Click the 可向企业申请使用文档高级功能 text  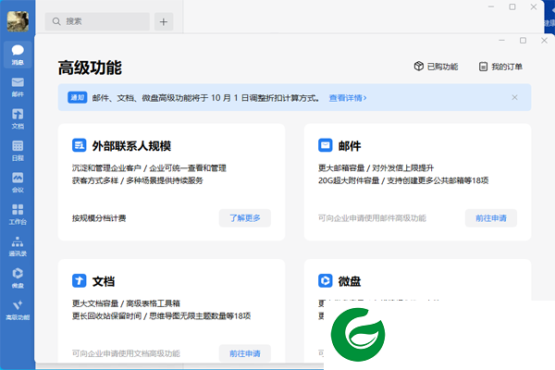126,353
